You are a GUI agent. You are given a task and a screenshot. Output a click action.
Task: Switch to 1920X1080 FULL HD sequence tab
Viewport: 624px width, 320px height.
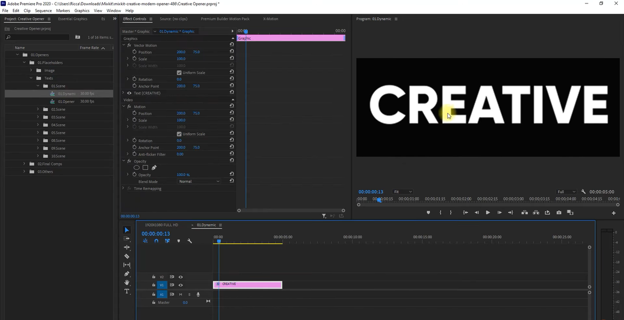161,225
